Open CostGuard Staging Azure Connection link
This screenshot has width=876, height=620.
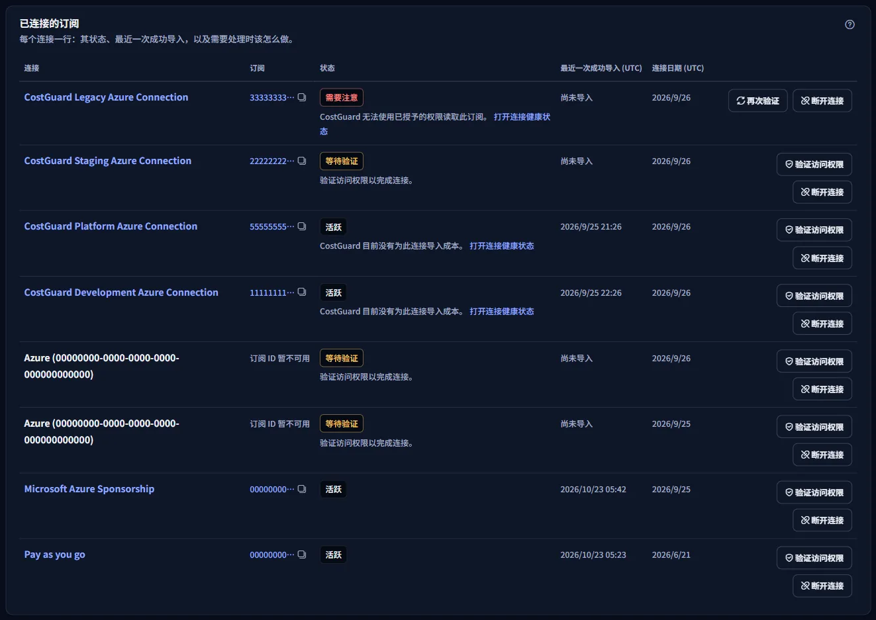pos(107,161)
